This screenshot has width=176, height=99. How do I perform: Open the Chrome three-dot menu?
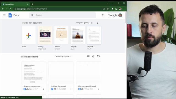coord(124,9)
